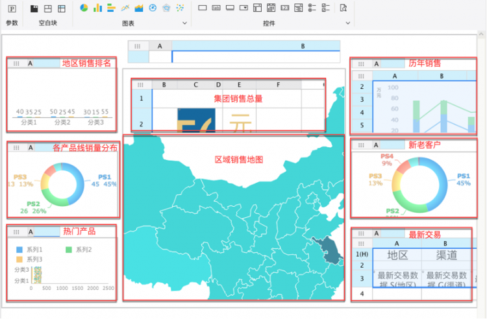This screenshot has height=319, width=487.
Task: Select inner column B header in 历年销售 block
Action: point(442,76)
